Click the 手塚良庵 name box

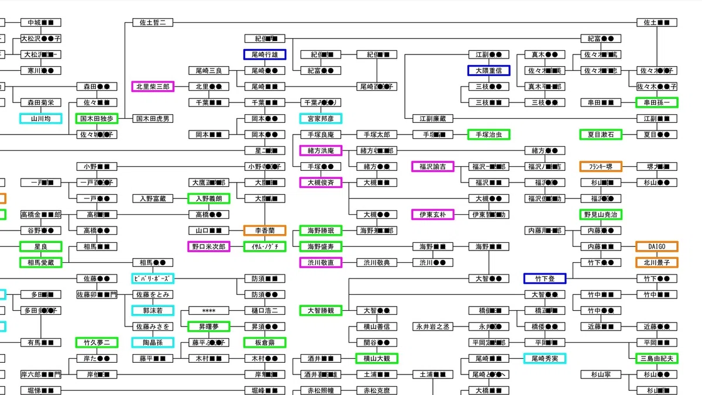321,134
